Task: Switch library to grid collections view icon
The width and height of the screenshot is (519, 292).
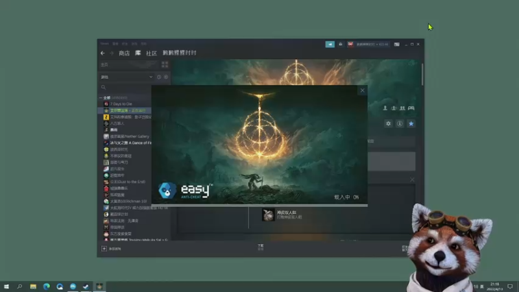Action: 165,64
